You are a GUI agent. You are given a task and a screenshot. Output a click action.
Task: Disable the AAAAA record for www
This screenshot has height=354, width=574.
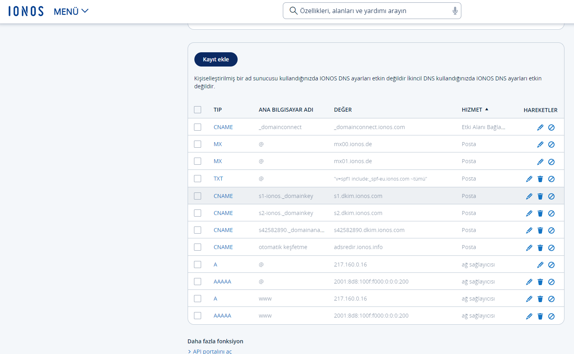click(x=551, y=316)
